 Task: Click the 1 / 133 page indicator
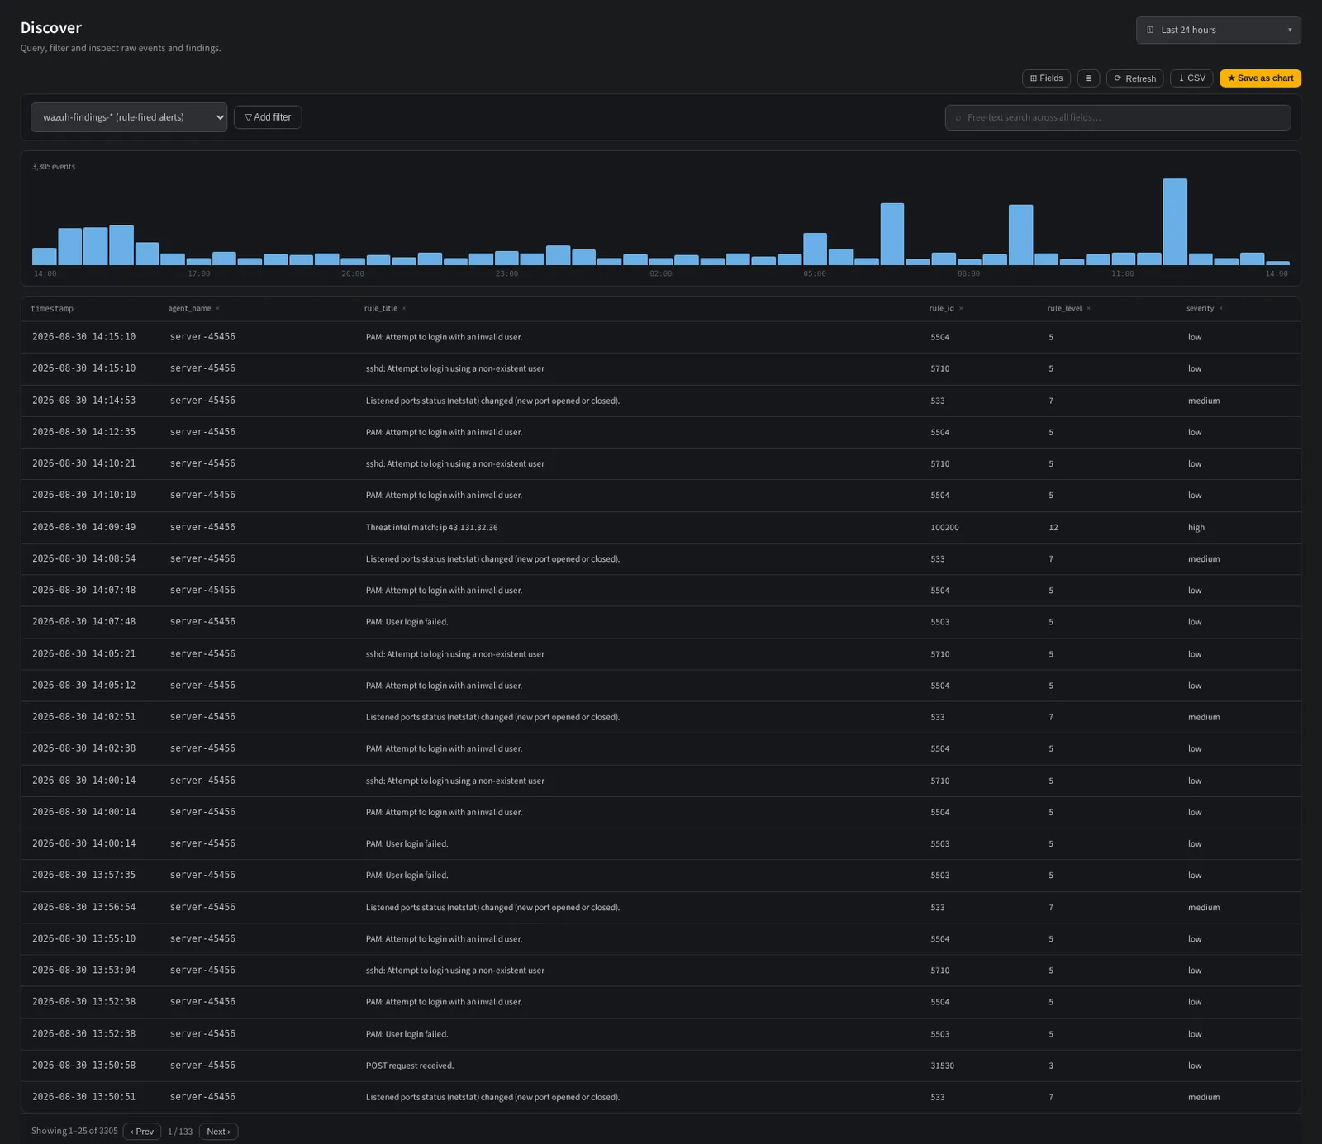click(180, 1132)
